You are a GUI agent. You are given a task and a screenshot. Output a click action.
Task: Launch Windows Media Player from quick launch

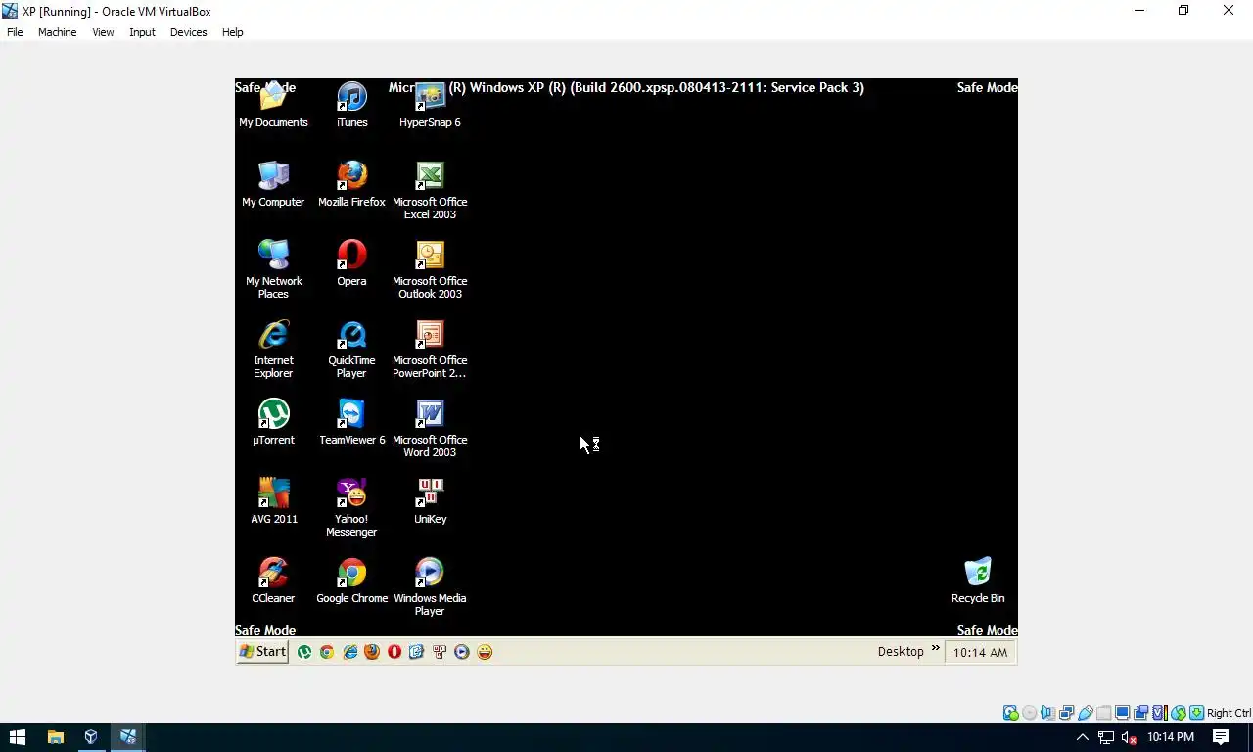coord(462,652)
